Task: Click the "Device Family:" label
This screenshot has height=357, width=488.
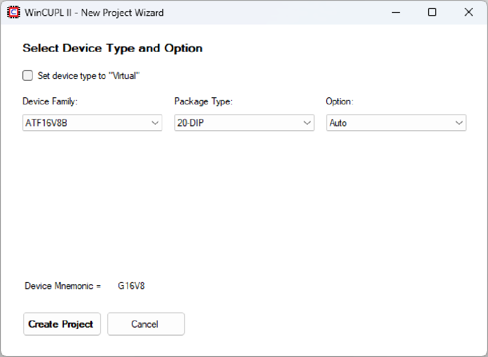Action: point(50,102)
